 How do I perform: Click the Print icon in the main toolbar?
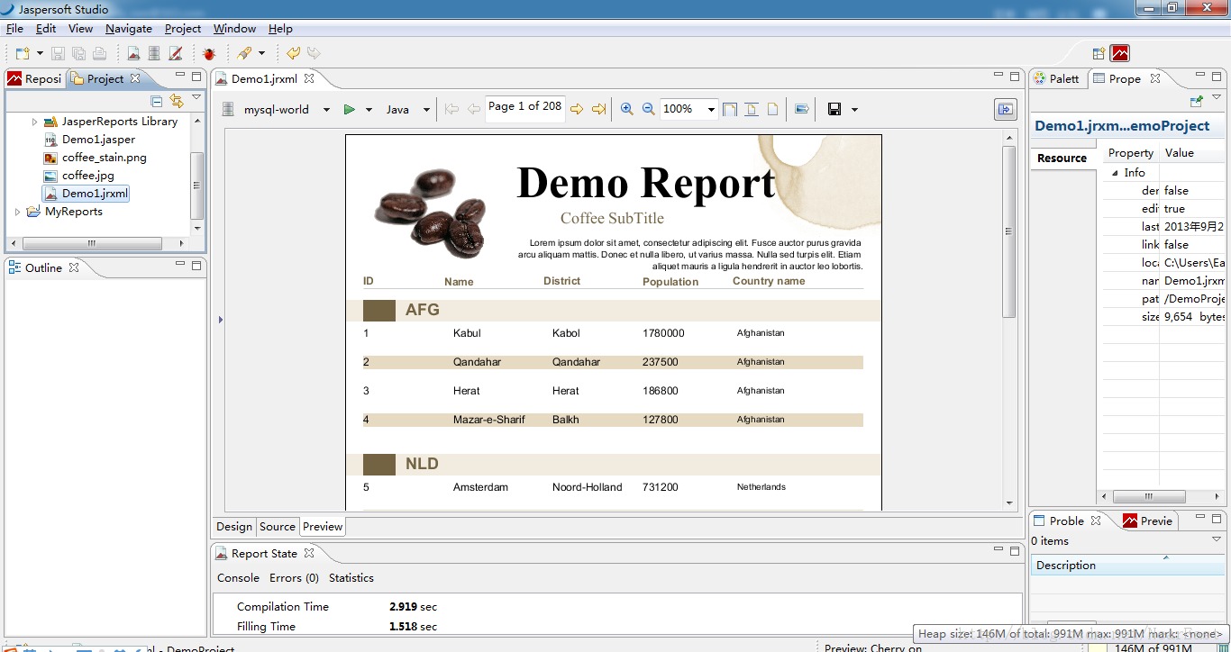(x=101, y=52)
